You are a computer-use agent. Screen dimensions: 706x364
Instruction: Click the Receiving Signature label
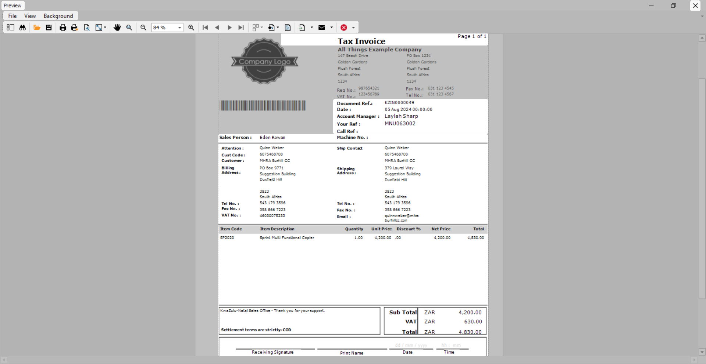click(x=272, y=352)
